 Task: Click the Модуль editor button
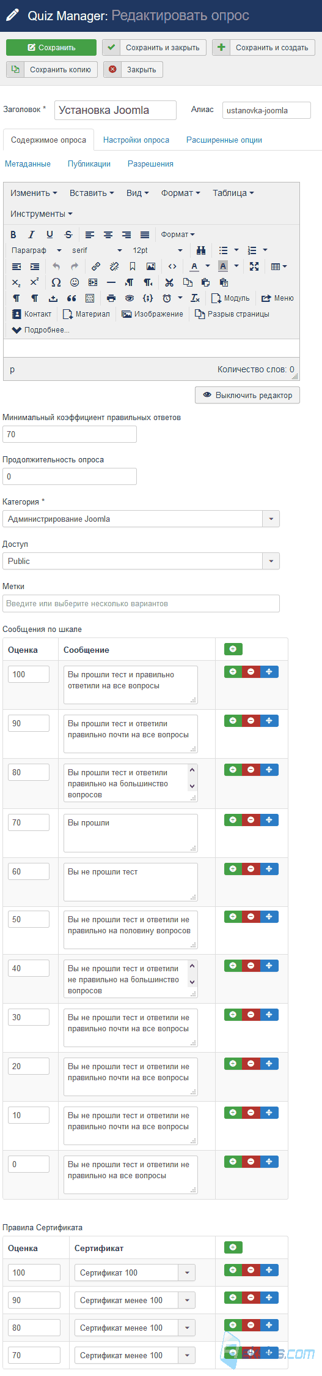[x=230, y=298]
